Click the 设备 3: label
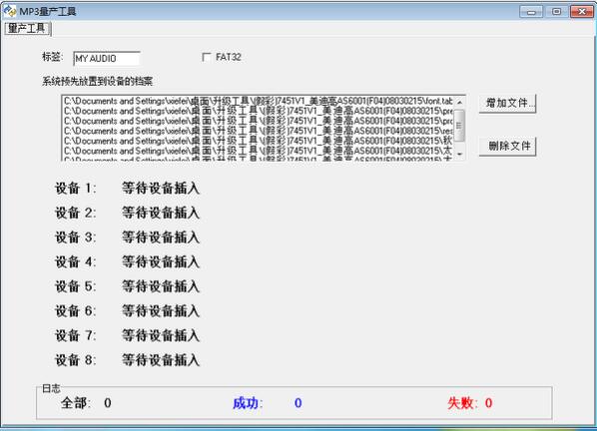The width and height of the screenshot is (597, 431). click(76, 237)
